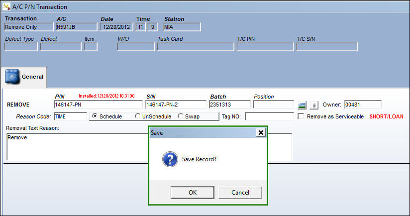Click the A/C P/N Transaction window icon
Image resolution: width=410 pixels, height=216 pixels.
6,6
